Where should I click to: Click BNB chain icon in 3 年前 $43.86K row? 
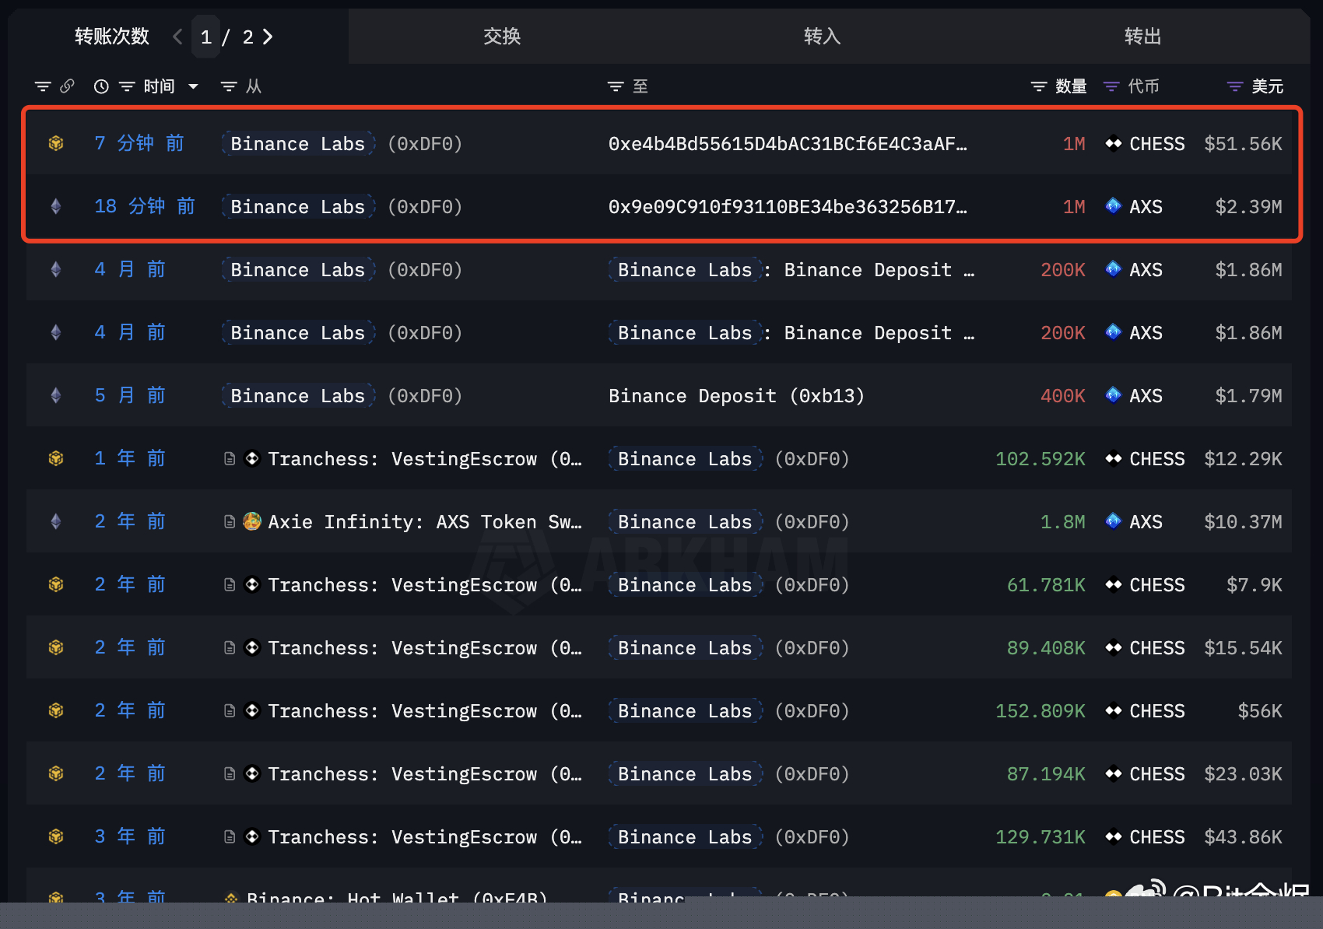pos(56,836)
